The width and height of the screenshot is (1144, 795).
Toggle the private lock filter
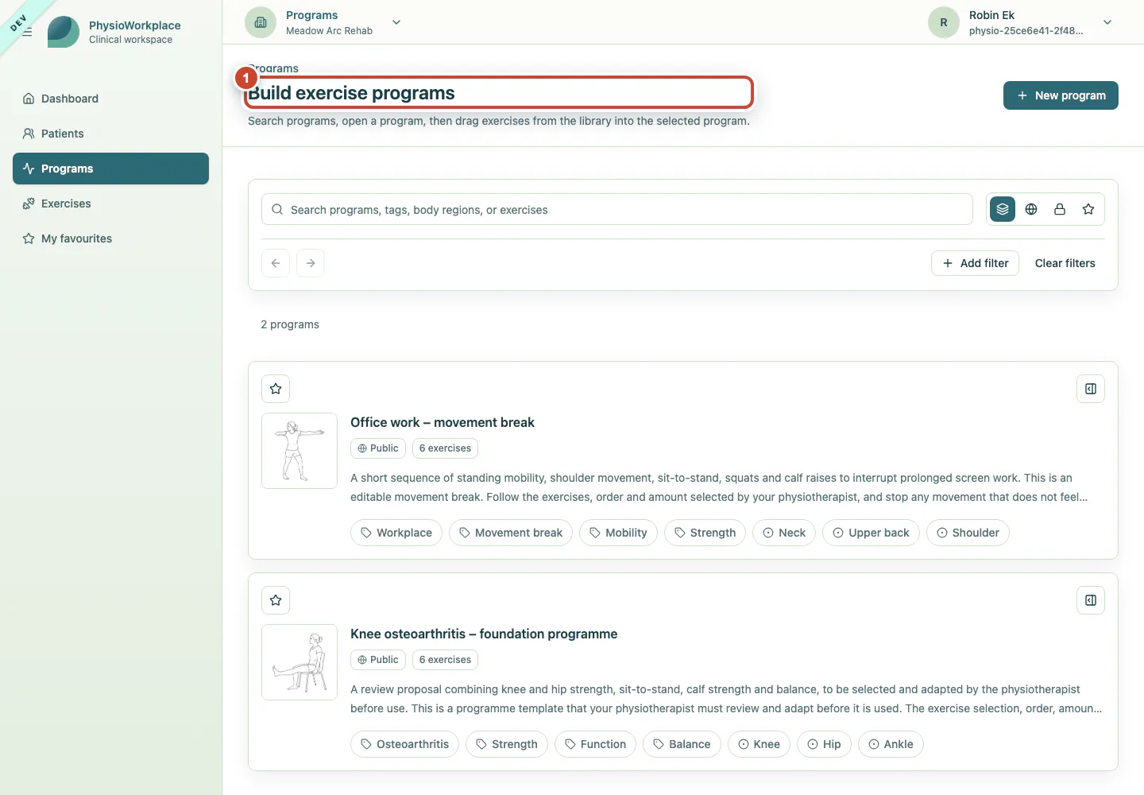tap(1060, 209)
